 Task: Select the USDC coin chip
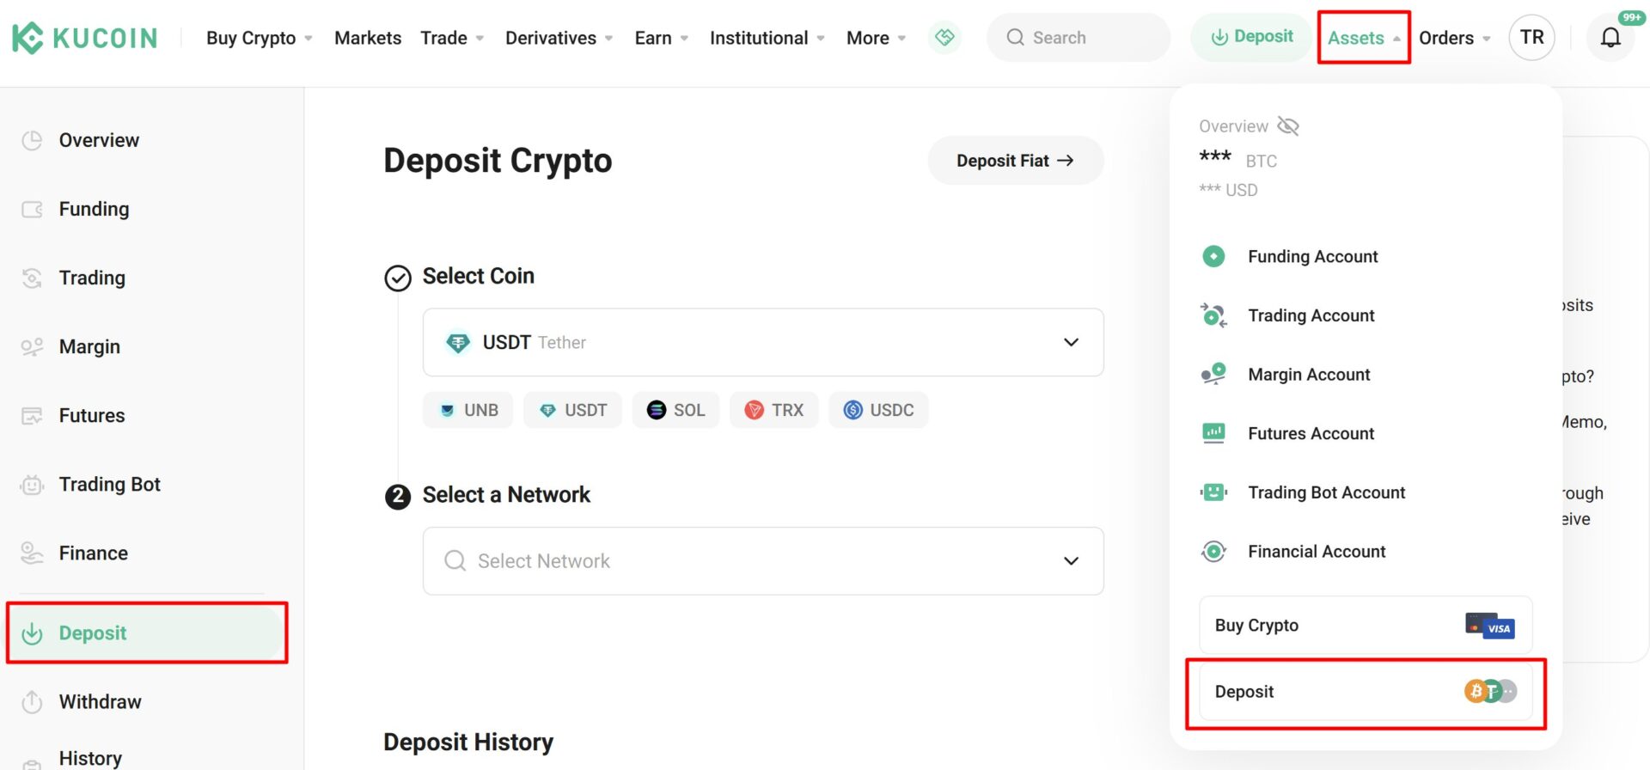[x=877, y=410]
